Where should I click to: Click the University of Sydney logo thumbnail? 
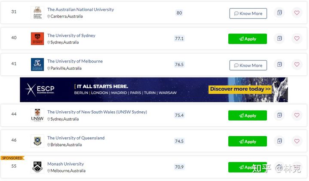pos(37,39)
